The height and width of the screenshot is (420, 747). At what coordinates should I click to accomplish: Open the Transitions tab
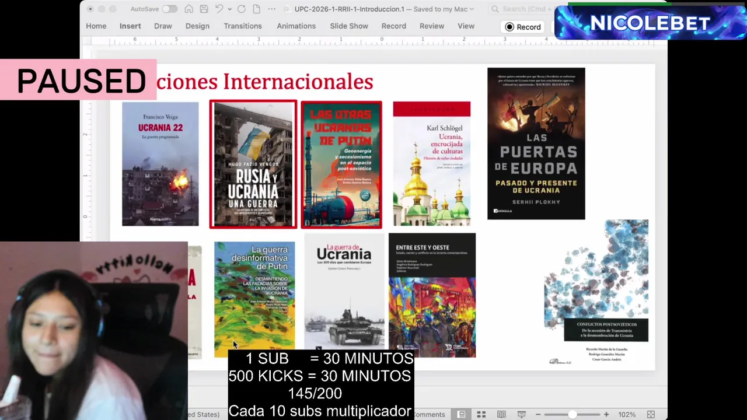[x=243, y=26]
